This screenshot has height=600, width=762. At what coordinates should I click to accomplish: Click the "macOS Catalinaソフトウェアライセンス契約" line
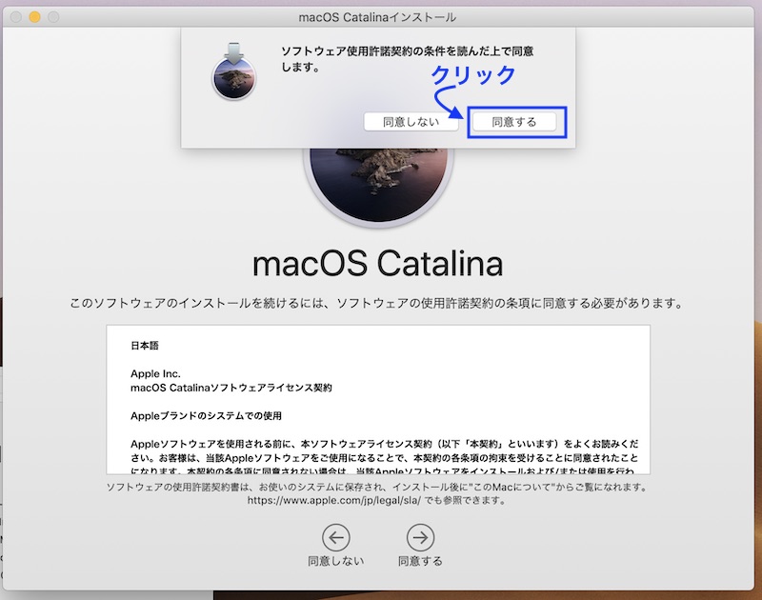(x=231, y=388)
